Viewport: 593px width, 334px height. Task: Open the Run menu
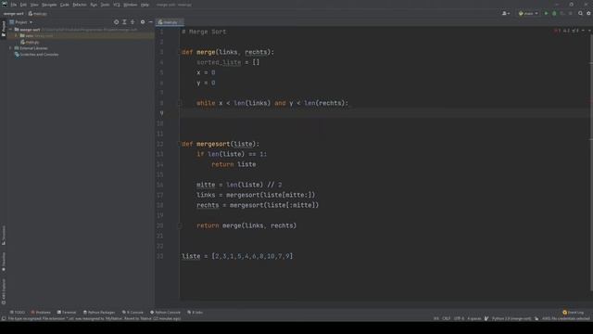pos(94,5)
